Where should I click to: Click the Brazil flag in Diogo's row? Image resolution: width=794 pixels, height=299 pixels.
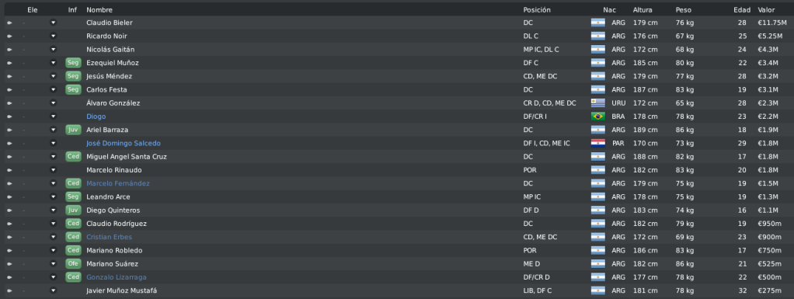pos(598,116)
